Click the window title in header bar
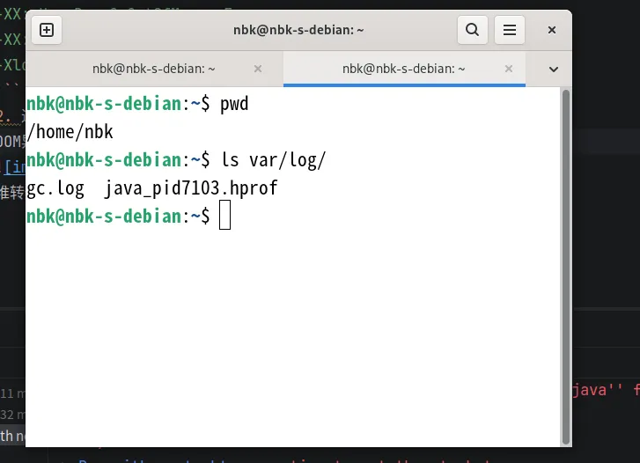640x463 pixels. 299,30
